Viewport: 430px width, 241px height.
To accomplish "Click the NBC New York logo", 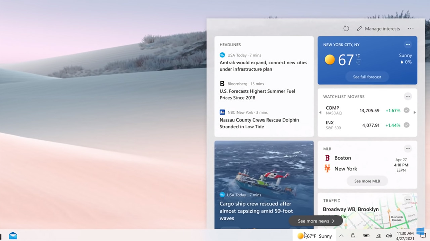I will pos(222,112).
